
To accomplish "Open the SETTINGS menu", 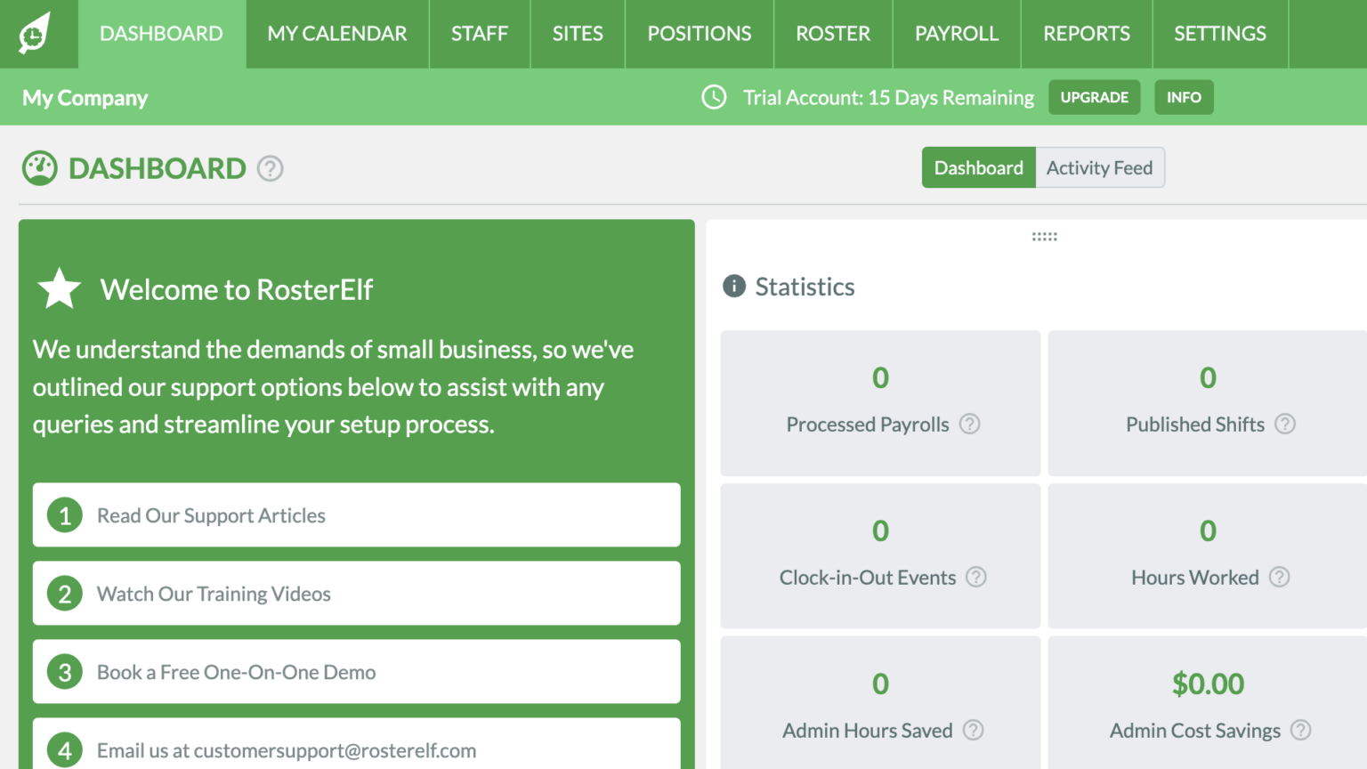I will [1220, 34].
